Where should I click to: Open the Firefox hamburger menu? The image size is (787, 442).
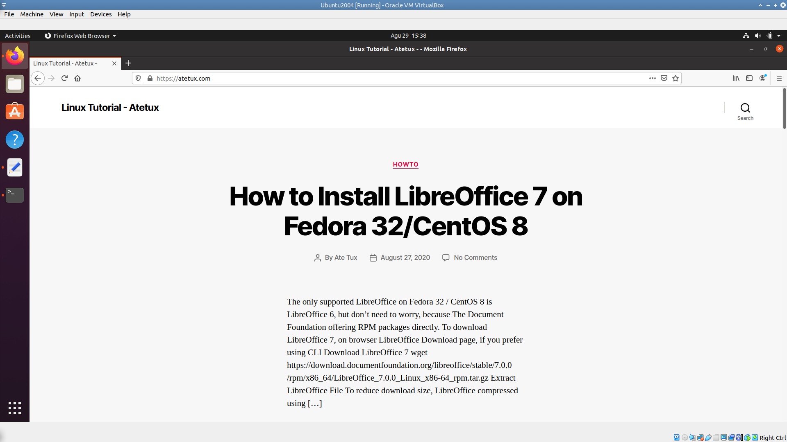(x=779, y=78)
